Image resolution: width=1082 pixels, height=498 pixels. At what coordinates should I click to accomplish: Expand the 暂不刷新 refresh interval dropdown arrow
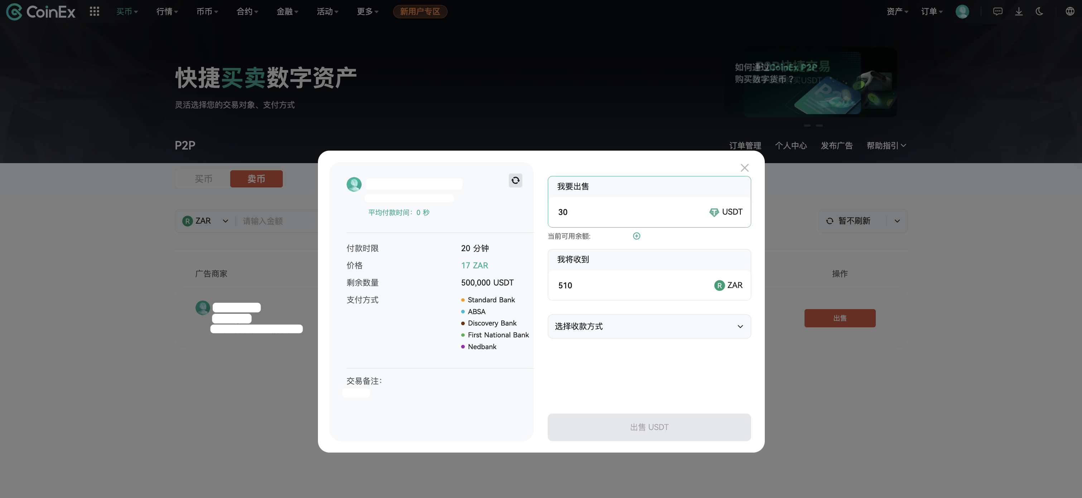coord(897,221)
